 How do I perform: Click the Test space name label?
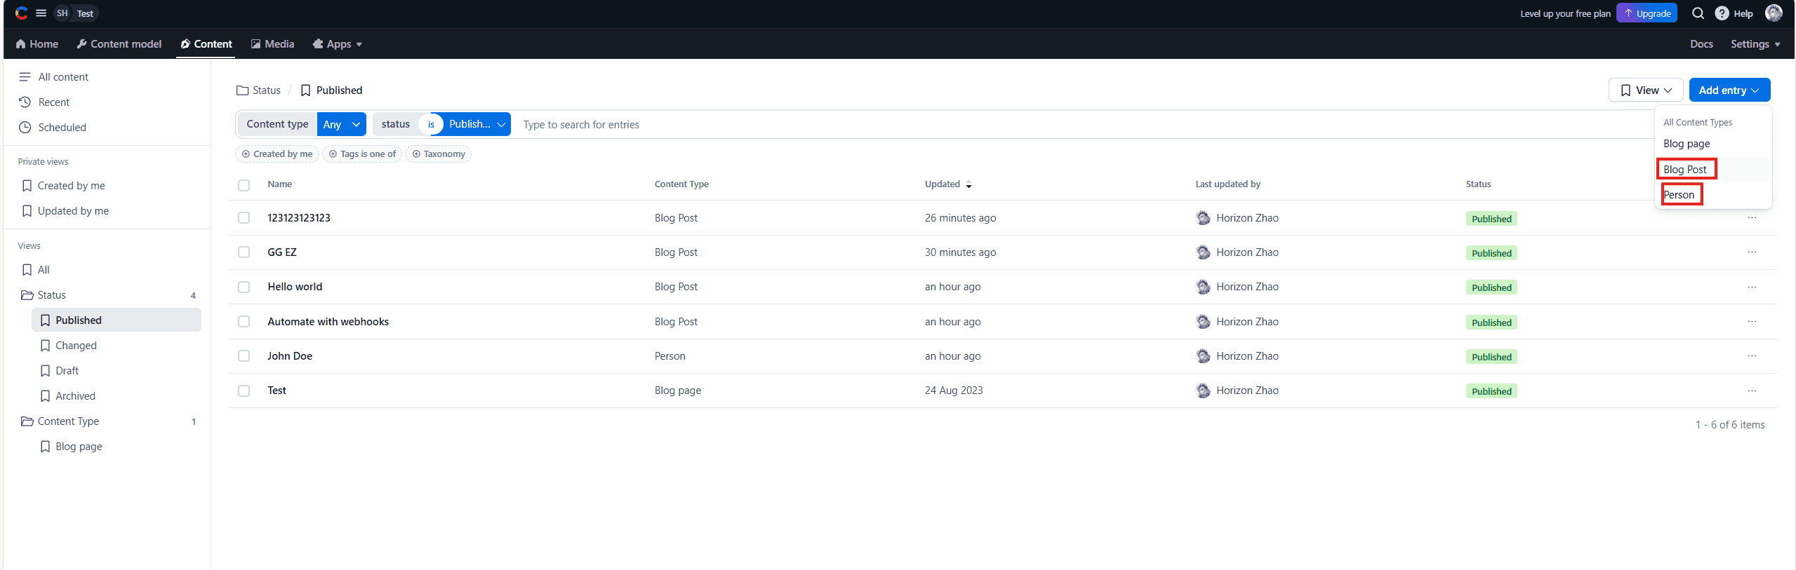tap(85, 13)
